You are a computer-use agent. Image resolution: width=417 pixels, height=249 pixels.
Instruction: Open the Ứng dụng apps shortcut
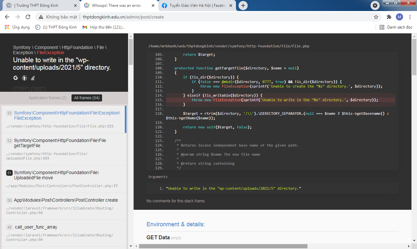point(17,27)
